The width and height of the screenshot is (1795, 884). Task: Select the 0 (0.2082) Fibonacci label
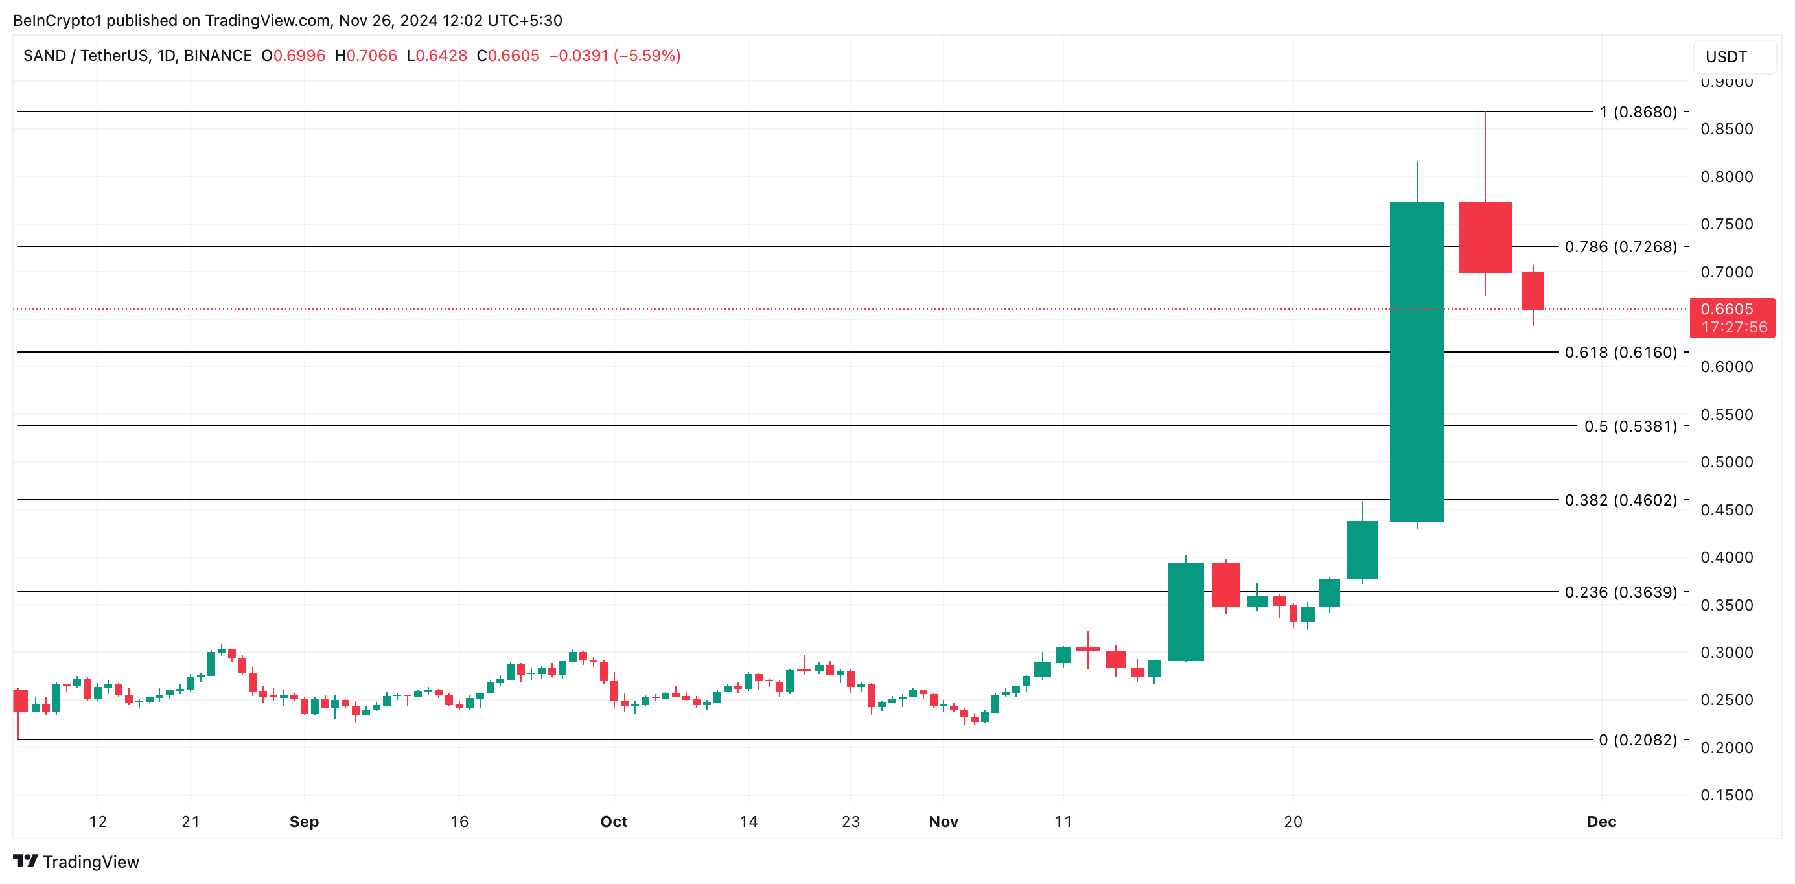(x=1638, y=739)
